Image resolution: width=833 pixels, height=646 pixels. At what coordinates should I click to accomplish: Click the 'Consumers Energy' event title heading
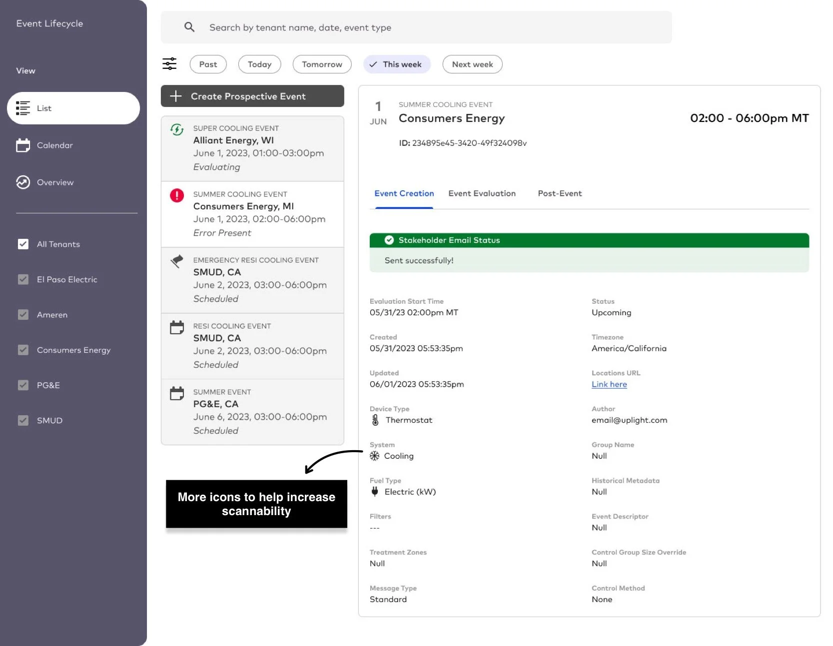(452, 118)
